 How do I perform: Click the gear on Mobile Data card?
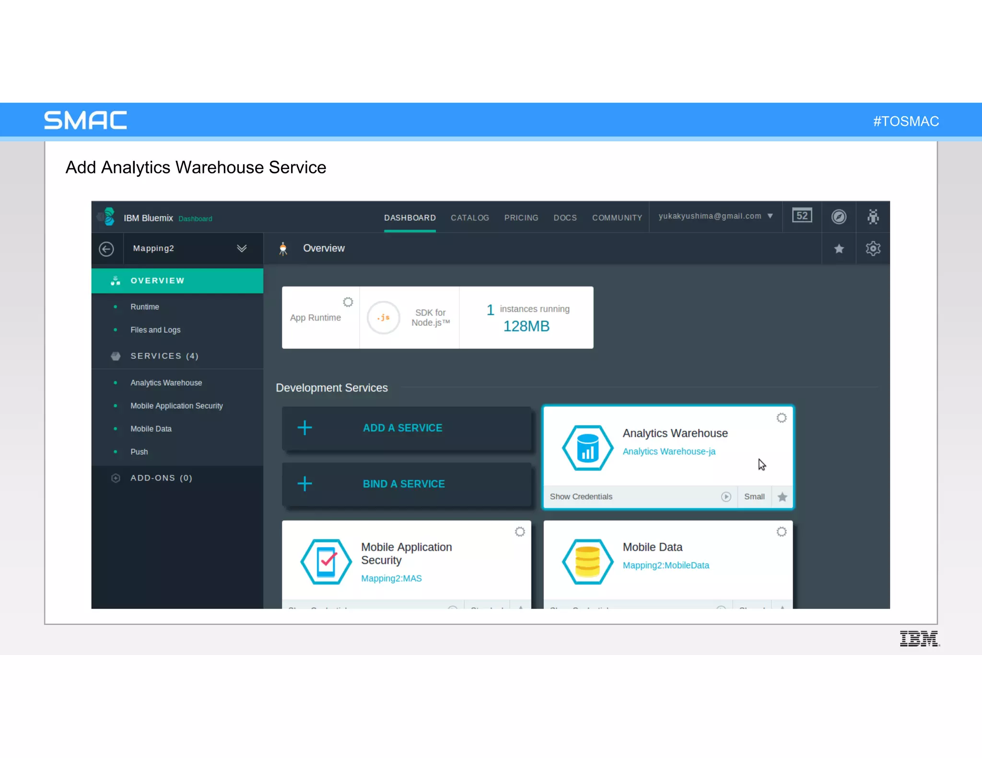coord(782,532)
